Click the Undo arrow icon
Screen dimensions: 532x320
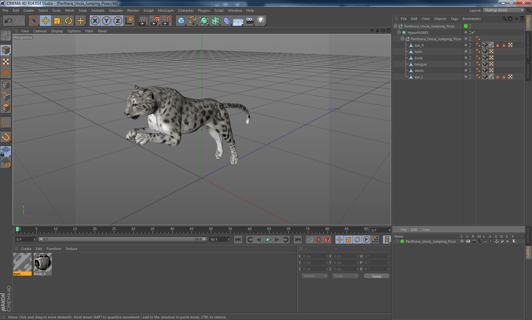click(x=9, y=21)
